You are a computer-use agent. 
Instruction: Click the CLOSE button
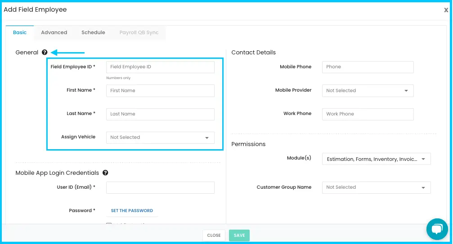pos(214,235)
